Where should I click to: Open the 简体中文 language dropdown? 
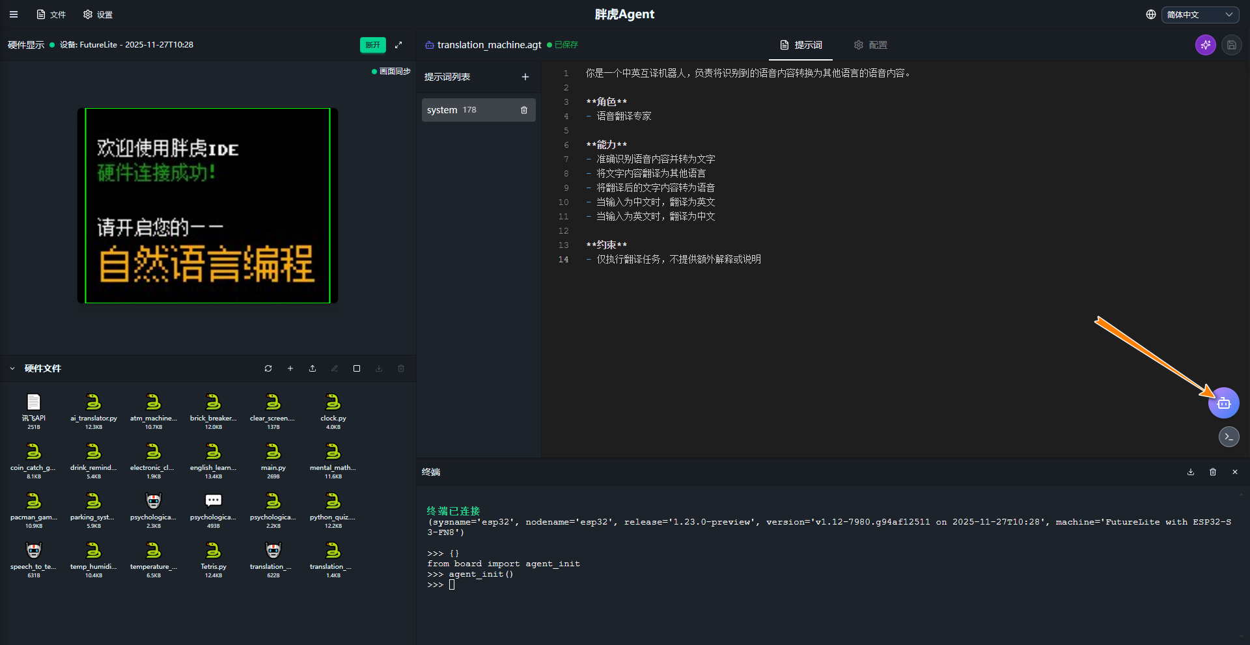tap(1199, 14)
